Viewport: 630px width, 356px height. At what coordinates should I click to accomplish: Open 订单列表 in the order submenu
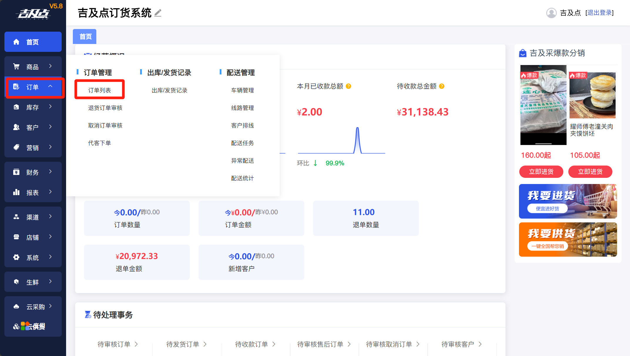pos(100,90)
